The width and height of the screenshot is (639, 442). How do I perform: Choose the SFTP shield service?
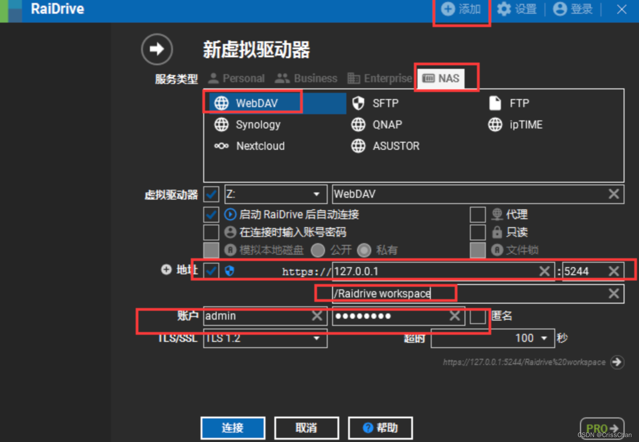[x=375, y=103]
